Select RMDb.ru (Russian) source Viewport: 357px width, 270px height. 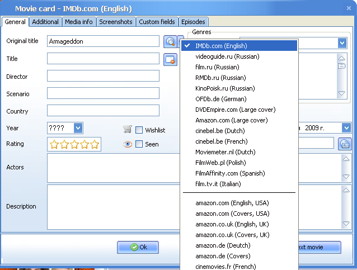pyautogui.click(x=239, y=78)
